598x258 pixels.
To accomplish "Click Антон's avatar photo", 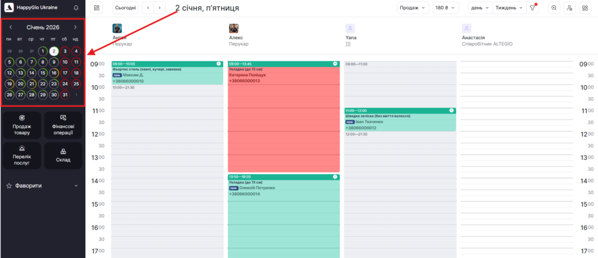I will pos(117,28).
